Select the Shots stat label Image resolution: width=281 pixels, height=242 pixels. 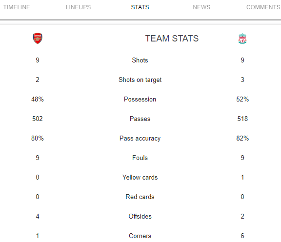pyautogui.click(x=140, y=60)
